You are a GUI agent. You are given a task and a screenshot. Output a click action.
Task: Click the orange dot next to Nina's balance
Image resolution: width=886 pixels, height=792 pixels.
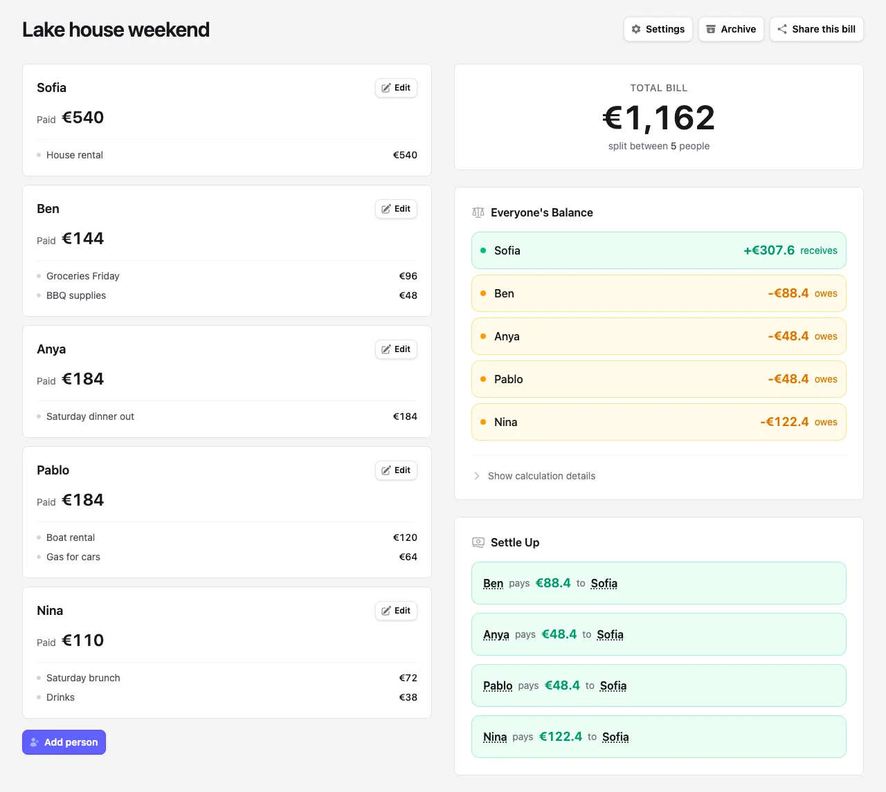tap(483, 422)
